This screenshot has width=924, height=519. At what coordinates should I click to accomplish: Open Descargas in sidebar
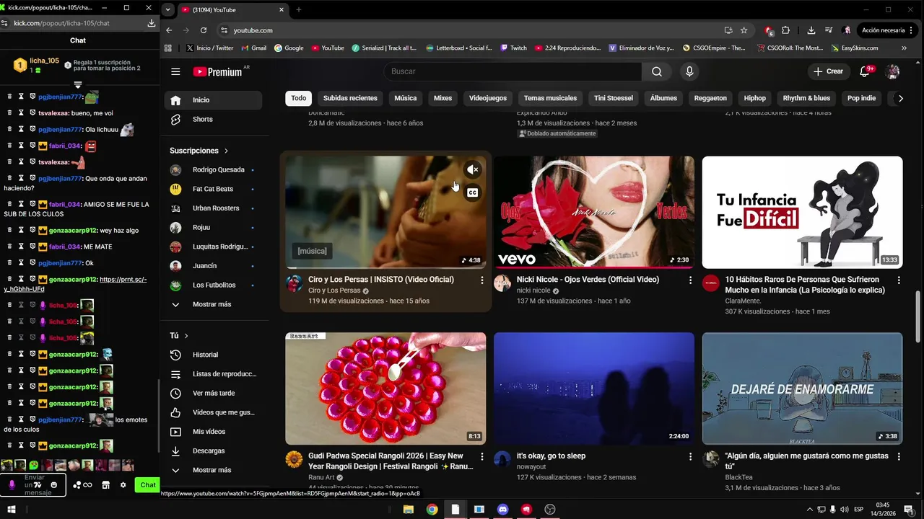click(213, 451)
